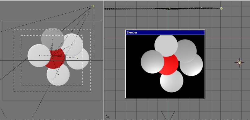Click the Blender render window title bar
Image resolution: width=250 pixels, height=120 pixels.
click(165, 32)
